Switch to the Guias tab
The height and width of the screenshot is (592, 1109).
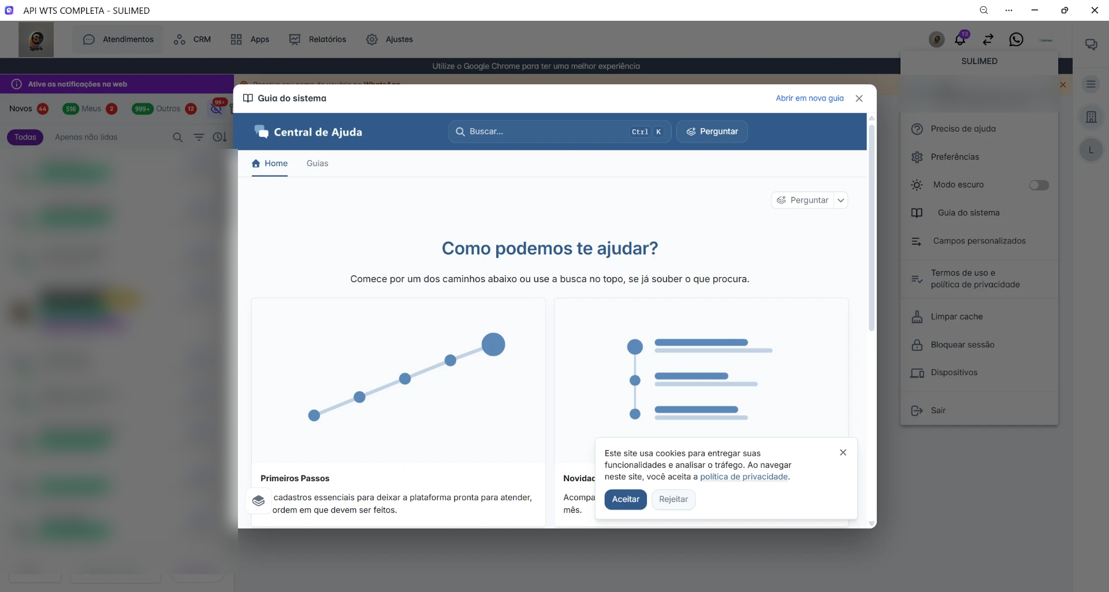click(317, 164)
